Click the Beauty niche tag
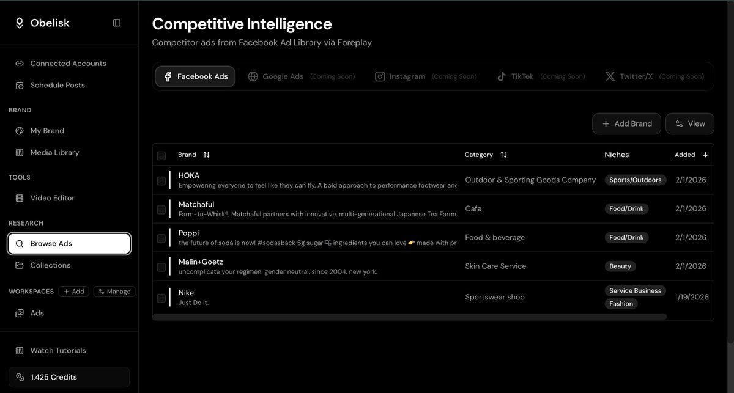The height and width of the screenshot is (393, 734). click(x=620, y=266)
